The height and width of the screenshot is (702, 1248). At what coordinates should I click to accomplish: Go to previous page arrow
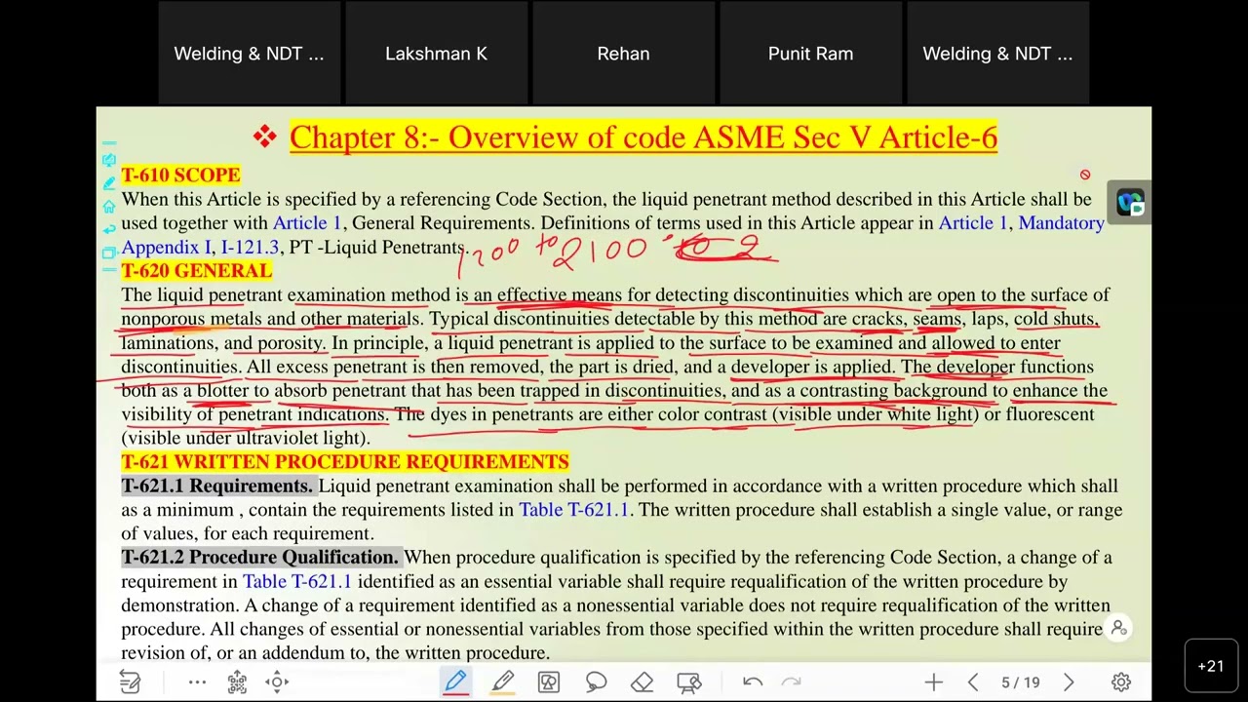tap(973, 682)
